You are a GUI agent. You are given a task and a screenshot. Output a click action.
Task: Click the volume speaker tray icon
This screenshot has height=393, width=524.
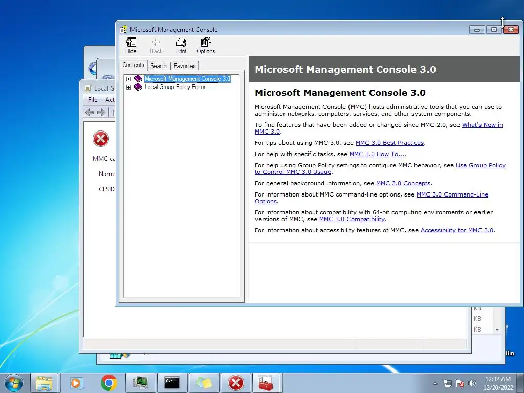(x=472, y=383)
